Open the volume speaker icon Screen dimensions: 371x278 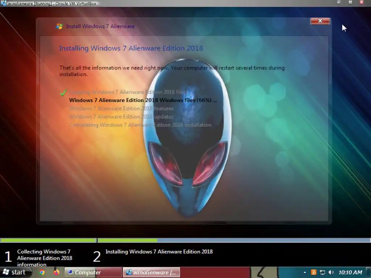pos(331,272)
